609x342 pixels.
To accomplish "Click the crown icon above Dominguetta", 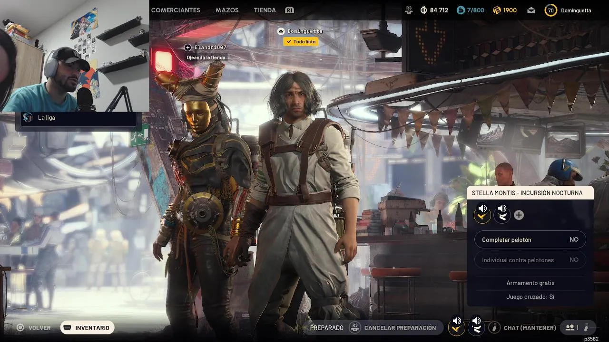I will point(281,31).
